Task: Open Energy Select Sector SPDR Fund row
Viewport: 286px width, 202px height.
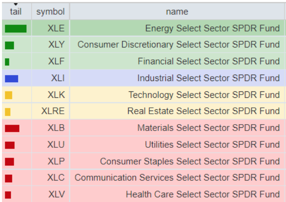Action: [212, 28]
